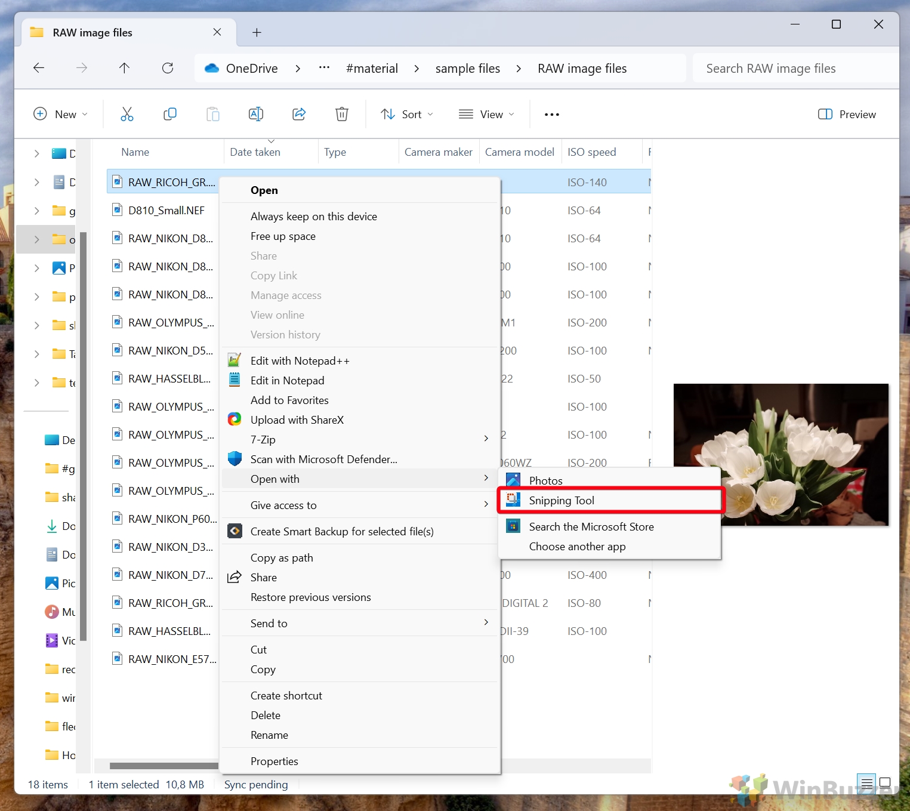The width and height of the screenshot is (910, 811).
Task: Go back with the left arrow
Action: click(39, 68)
